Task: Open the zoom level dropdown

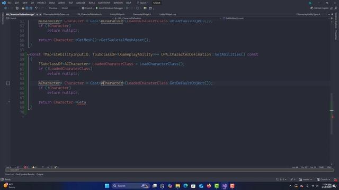Action: pos(11,167)
